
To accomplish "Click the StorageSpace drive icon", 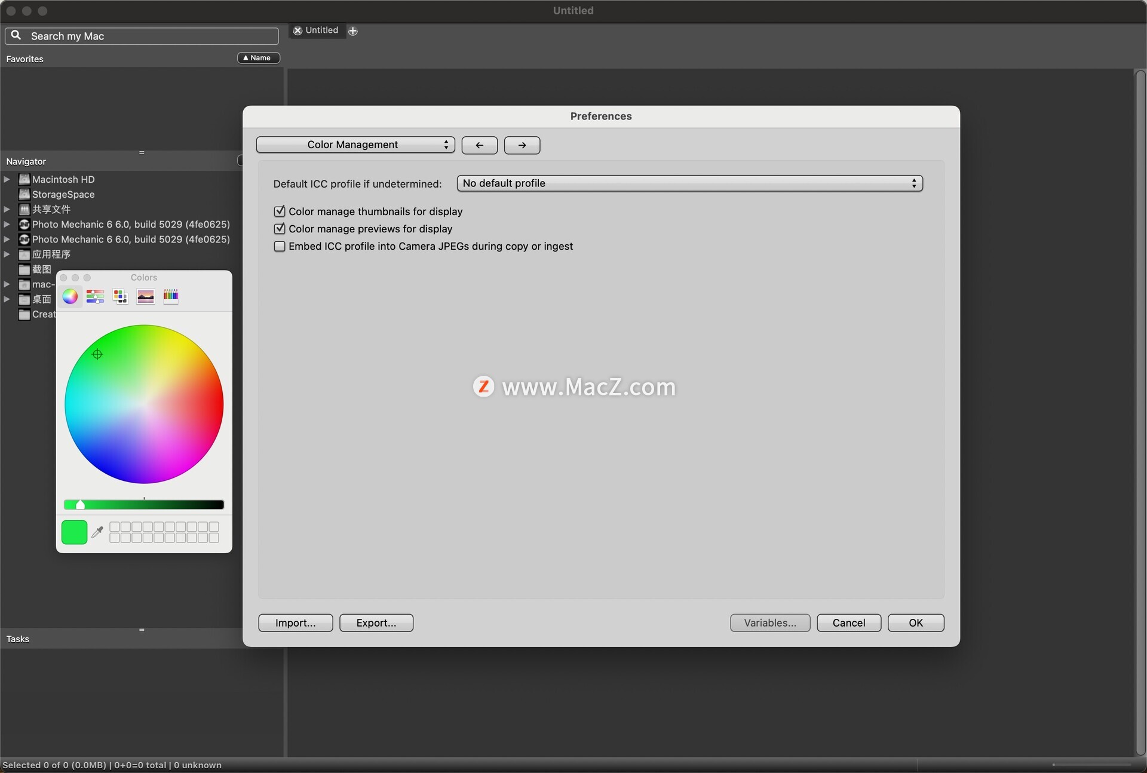I will point(24,194).
